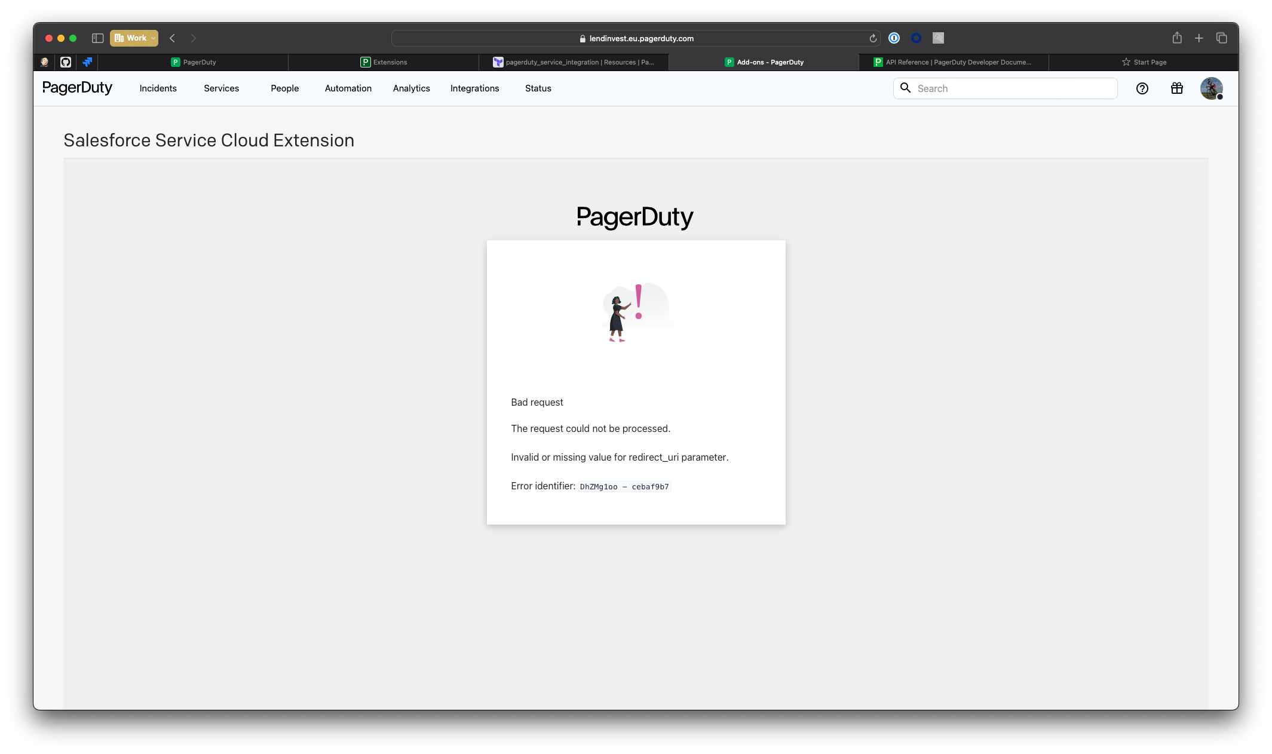Click the Share icon in Safari toolbar
Screen dimensions: 1272x754
pyautogui.click(x=1176, y=38)
